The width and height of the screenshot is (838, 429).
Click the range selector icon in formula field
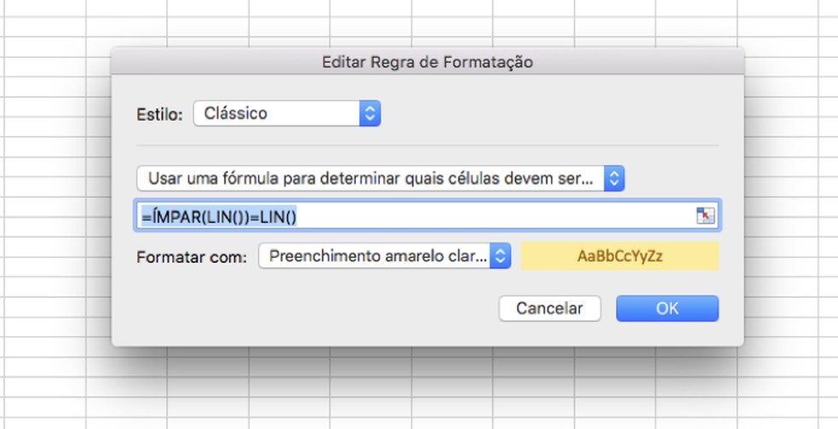tap(705, 216)
